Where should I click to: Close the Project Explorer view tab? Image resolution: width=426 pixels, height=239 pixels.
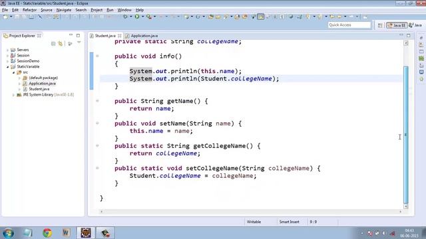tap(39, 36)
